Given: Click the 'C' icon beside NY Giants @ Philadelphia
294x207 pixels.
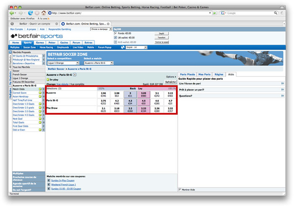Looking at the screenshot, I should click(x=44, y=56).
